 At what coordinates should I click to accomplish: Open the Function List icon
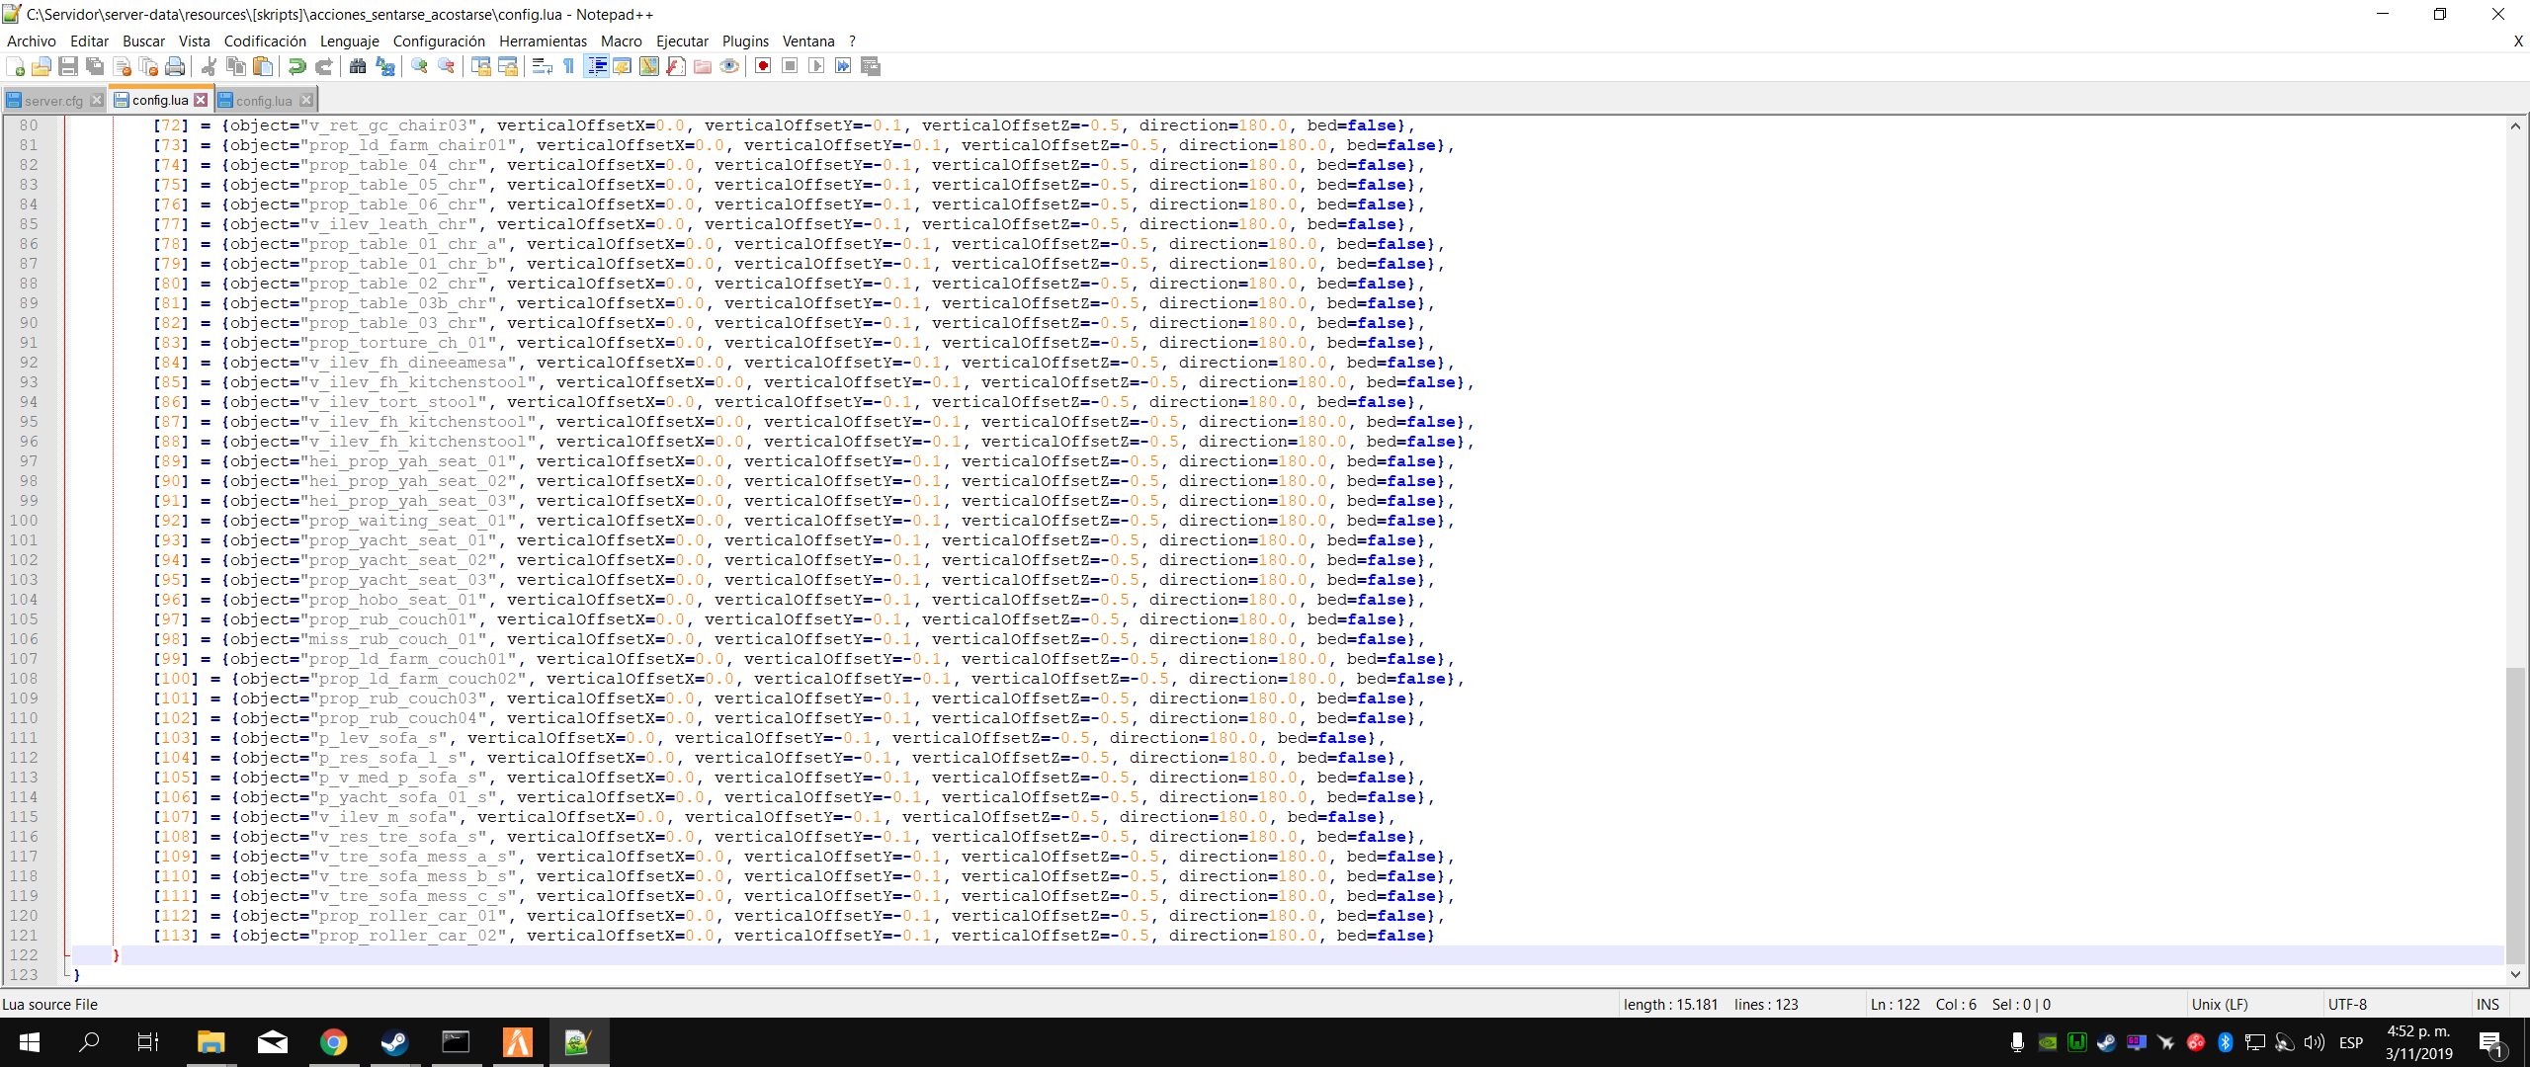(x=676, y=66)
